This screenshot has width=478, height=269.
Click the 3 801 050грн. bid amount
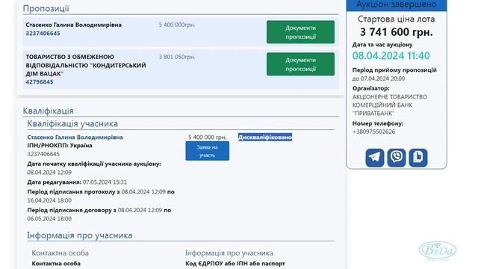tap(177, 57)
